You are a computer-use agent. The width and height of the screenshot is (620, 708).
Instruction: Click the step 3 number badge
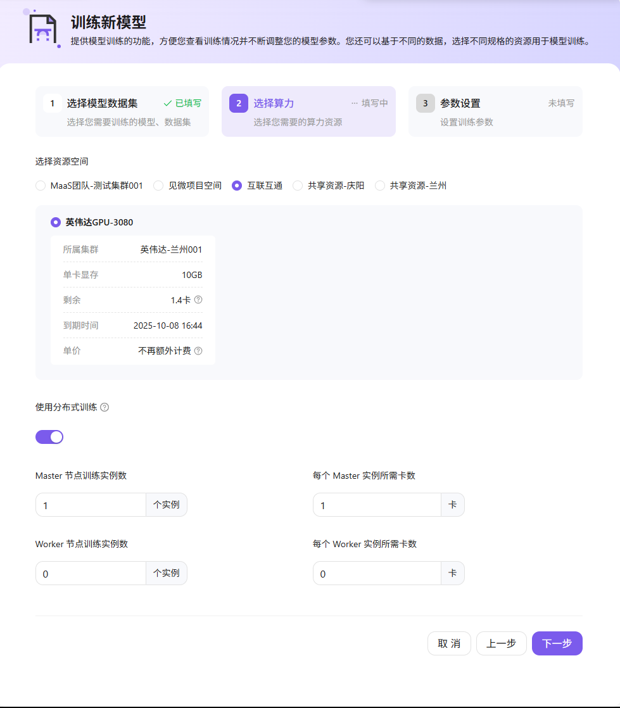425,103
